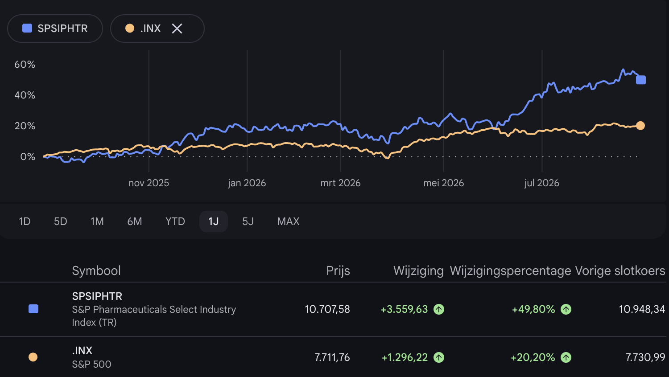Switch to the 6M range tab
This screenshot has height=377, width=669.
[135, 221]
